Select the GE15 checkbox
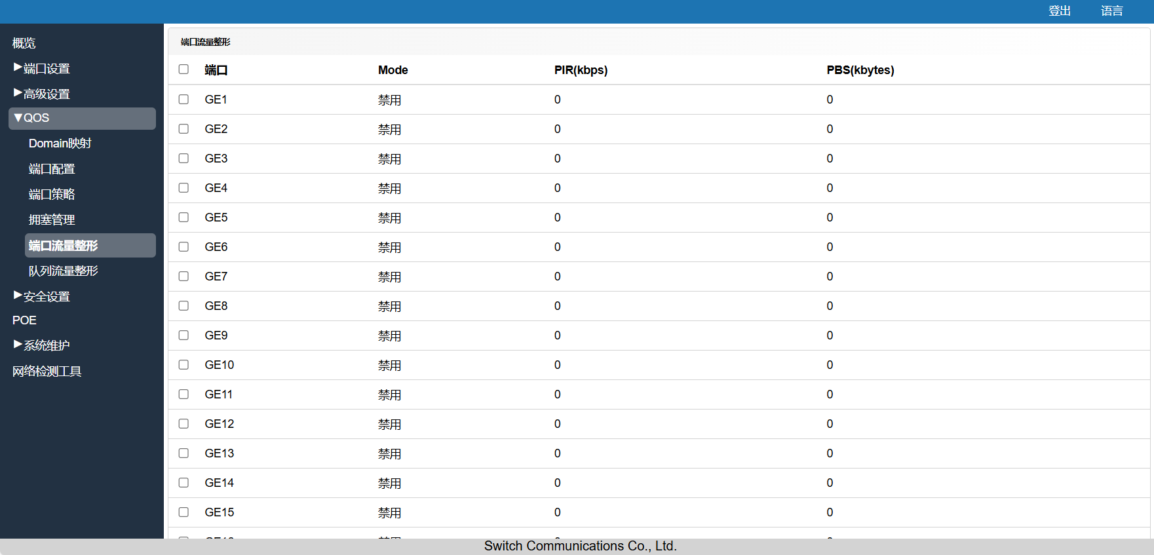 tap(183, 512)
